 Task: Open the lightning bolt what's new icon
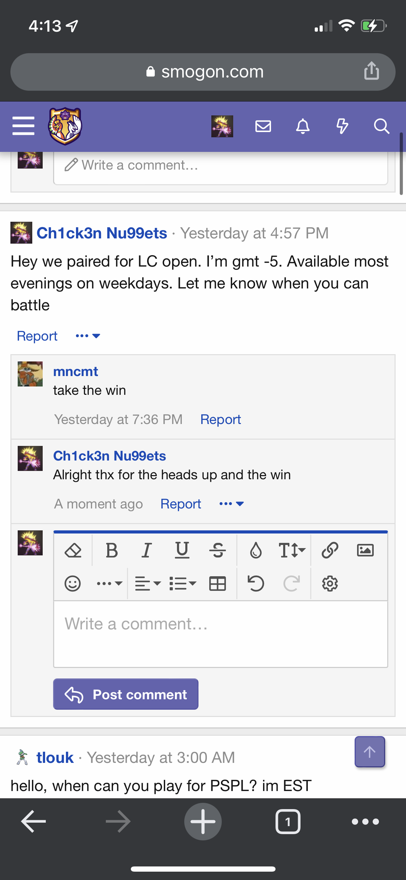[342, 126]
